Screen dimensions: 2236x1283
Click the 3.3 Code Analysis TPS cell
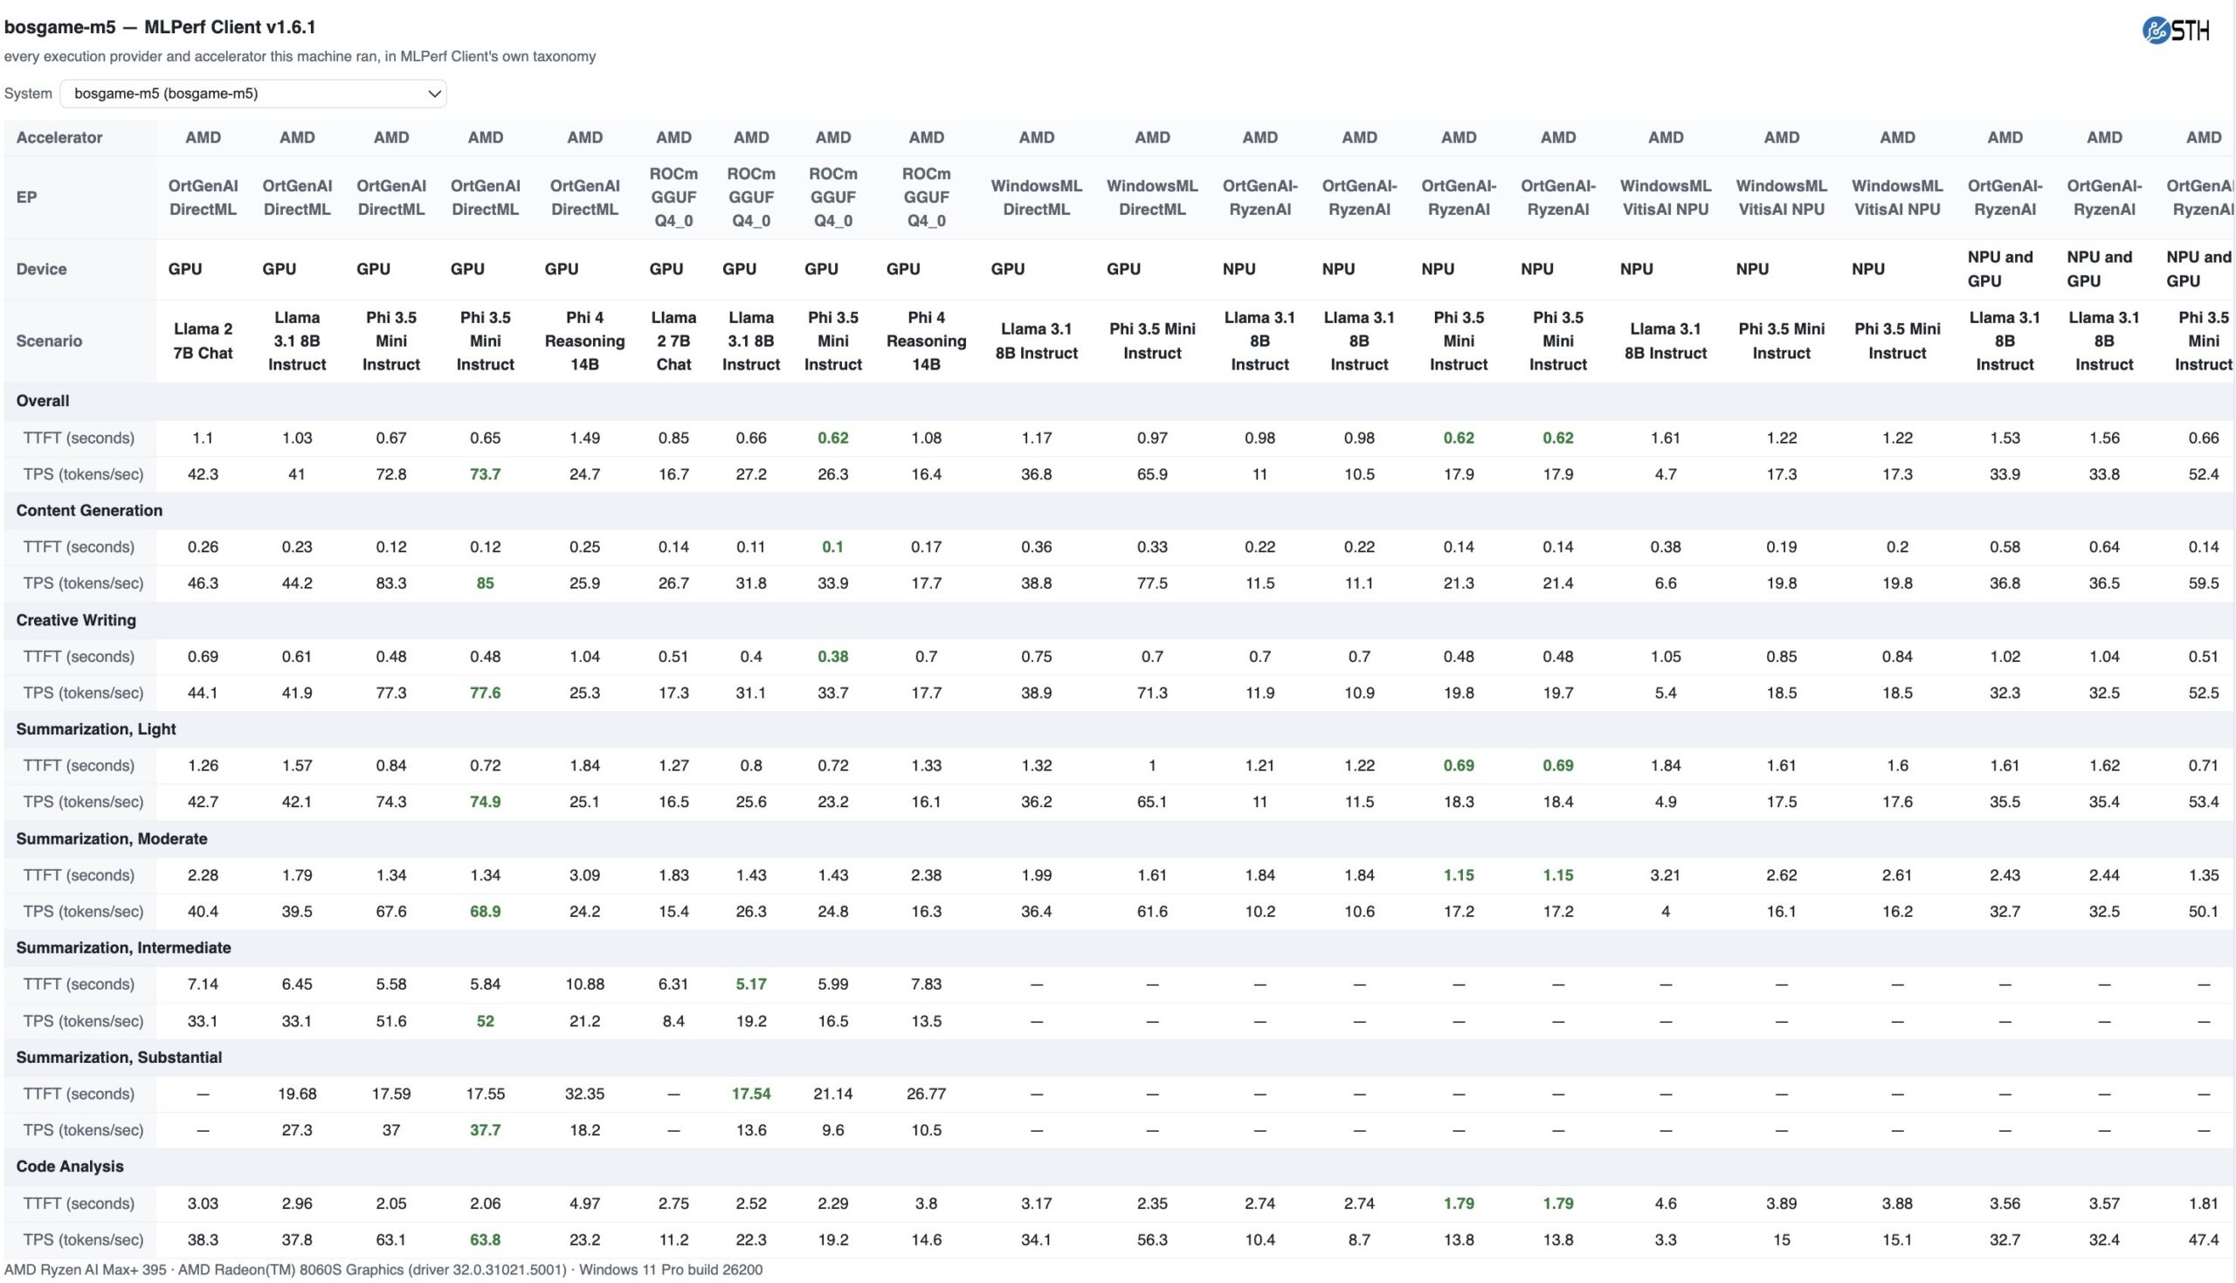1665,1240
